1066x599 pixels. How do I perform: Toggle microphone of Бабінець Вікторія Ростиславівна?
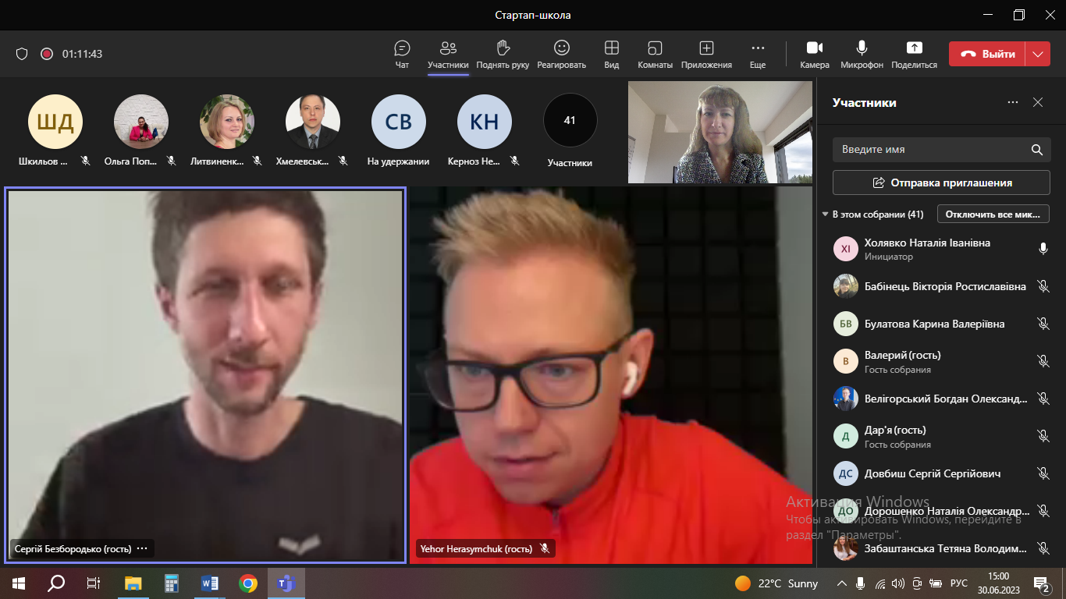(1043, 286)
